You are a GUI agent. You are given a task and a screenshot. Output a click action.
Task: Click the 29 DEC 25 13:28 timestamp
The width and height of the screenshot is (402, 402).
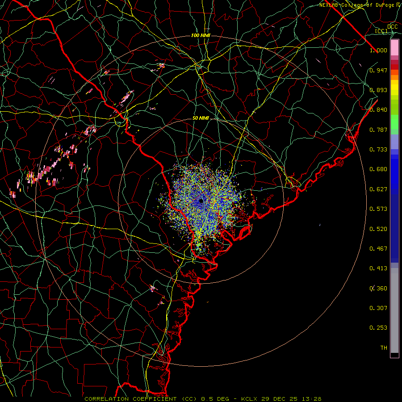point(291,399)
